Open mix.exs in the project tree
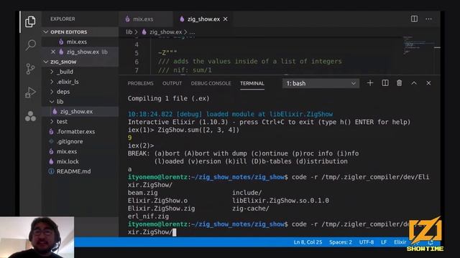Viewport: 460px width, 258px height. pyautogui.click(x=67, y=151)
